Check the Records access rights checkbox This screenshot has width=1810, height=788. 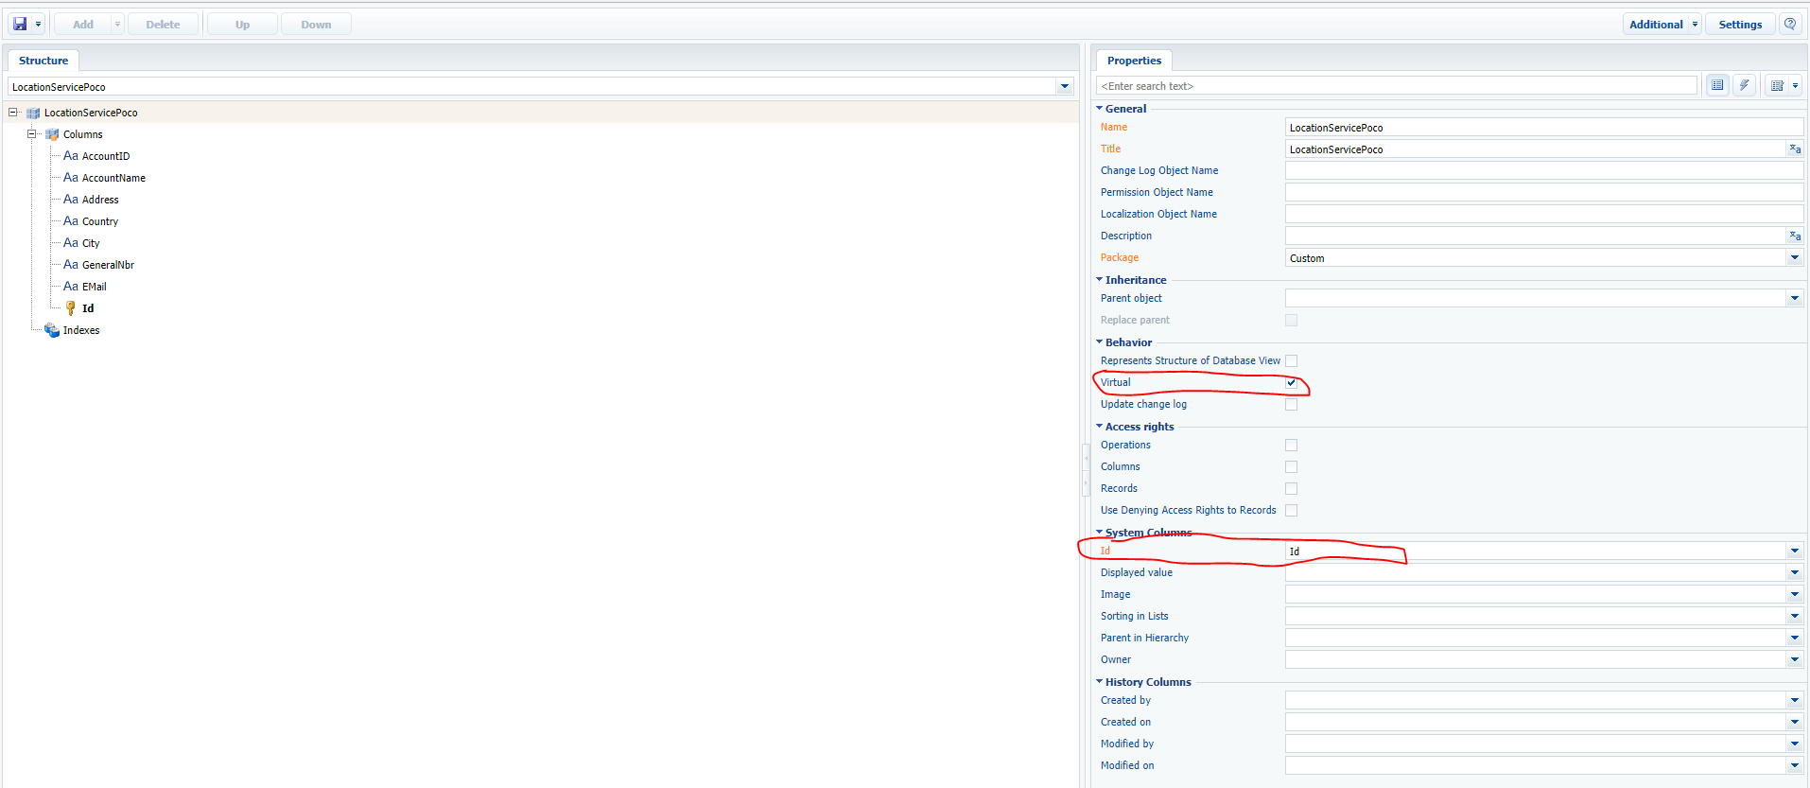tap(1291, 489)
